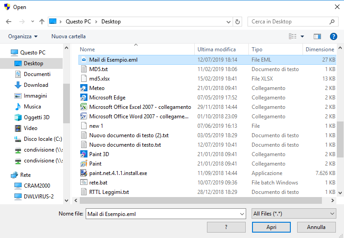Expand the Nome file history dropdown
This screenshot has width=344, height=238.
click(242, 214)
